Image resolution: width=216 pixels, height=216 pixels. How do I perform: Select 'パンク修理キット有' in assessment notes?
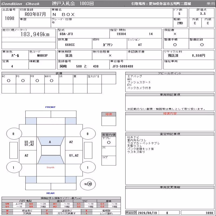tap(140, 149)
